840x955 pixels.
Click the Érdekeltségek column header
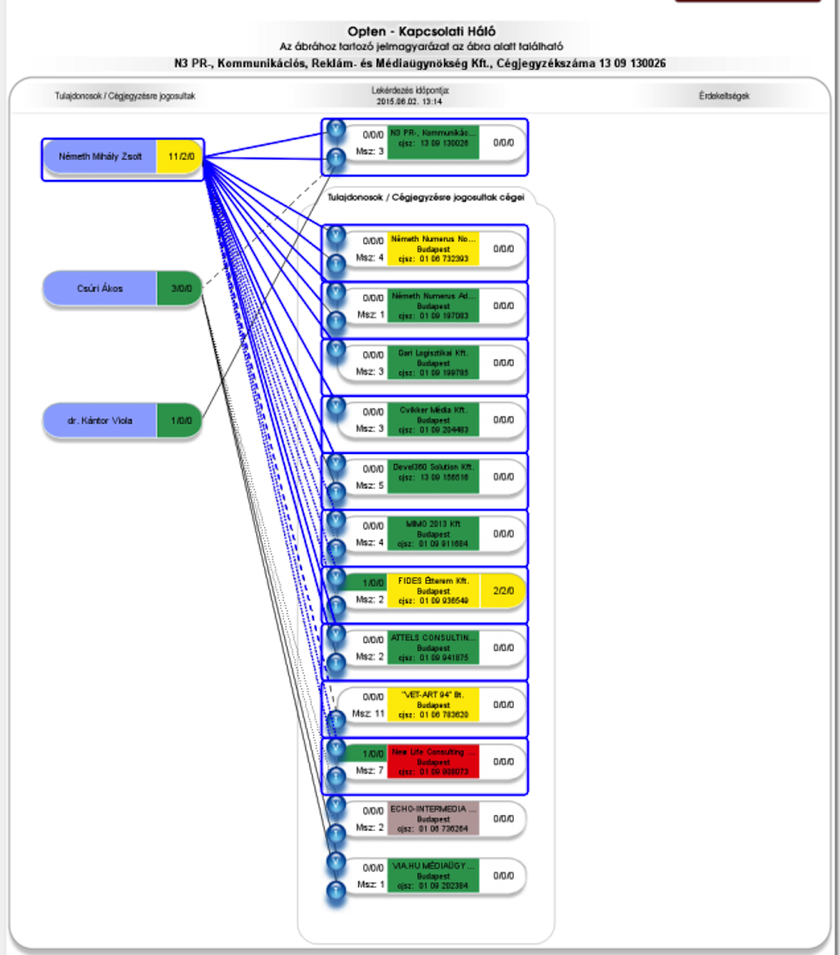pyautogui.click(x=723, y=96)
